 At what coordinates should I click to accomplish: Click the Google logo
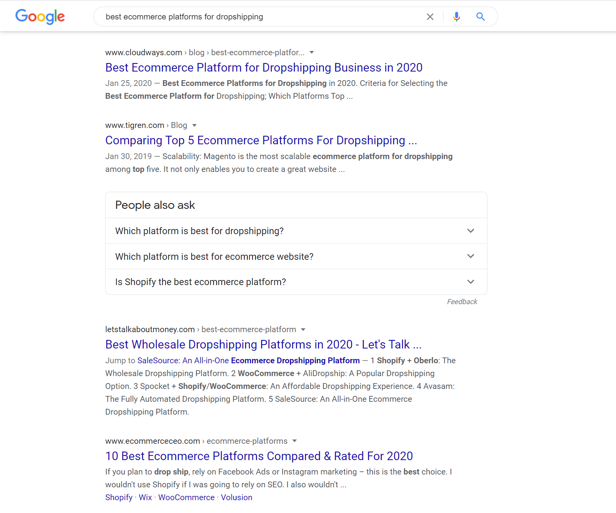[40, 17]
